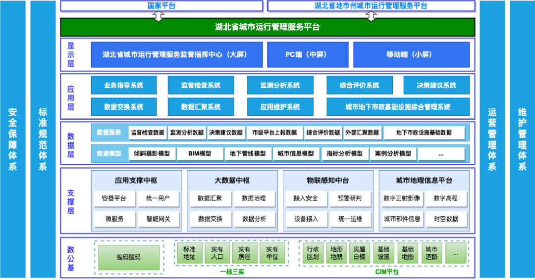Click the 维护管理体系 vertical bar
Image resolution: width=535 pixels, height=280 pixels.
coord(522,139)
